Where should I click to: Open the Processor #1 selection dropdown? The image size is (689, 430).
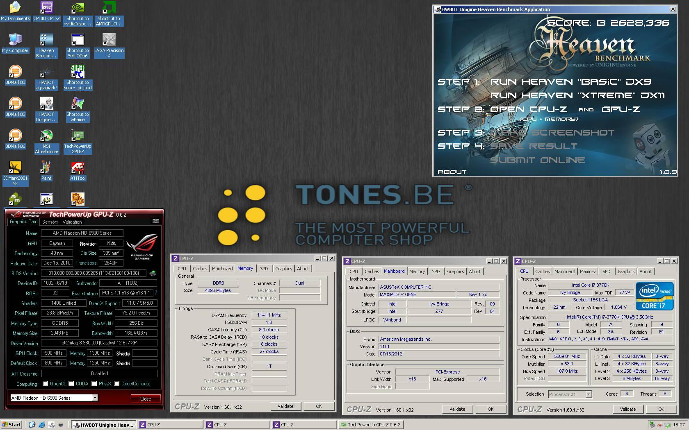[x=589, y=394]
